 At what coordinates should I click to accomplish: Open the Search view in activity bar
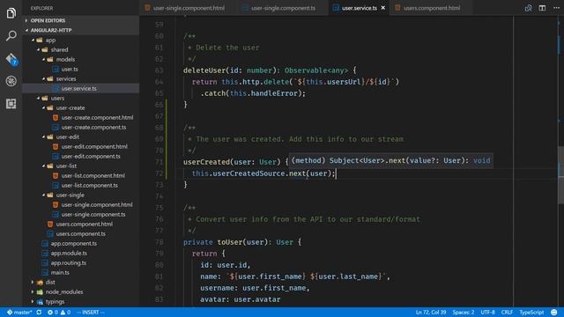pos(11,35)
